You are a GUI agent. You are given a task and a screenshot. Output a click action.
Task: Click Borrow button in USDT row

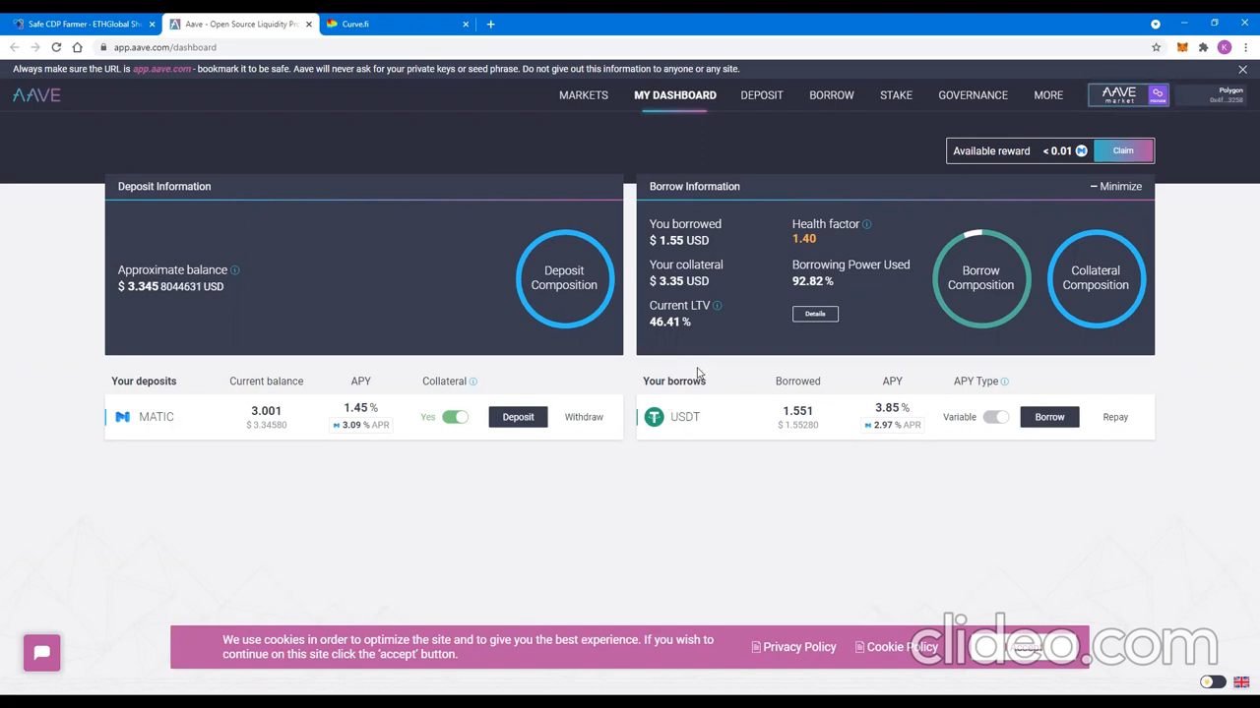(1049, 417)
